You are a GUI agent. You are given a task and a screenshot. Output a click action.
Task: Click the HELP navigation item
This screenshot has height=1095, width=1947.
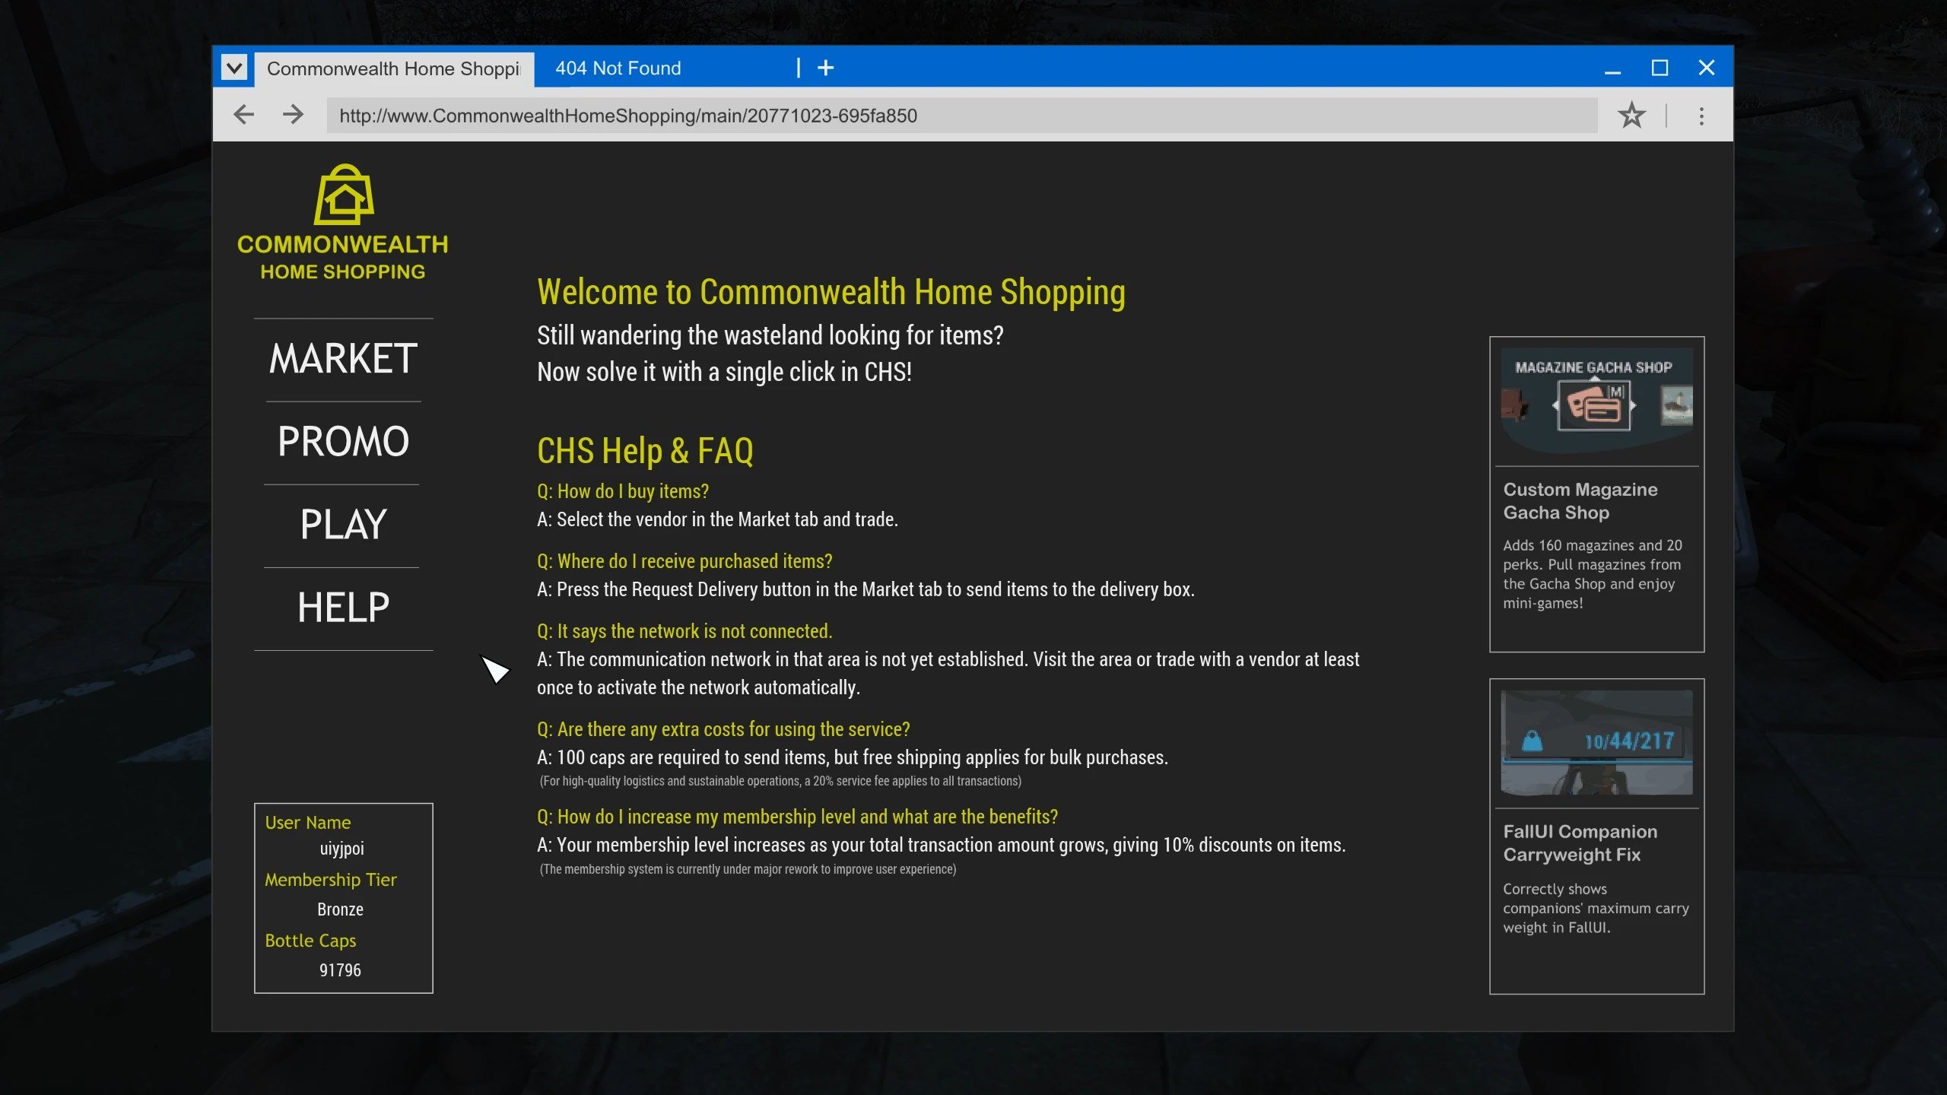click(343, 608)
